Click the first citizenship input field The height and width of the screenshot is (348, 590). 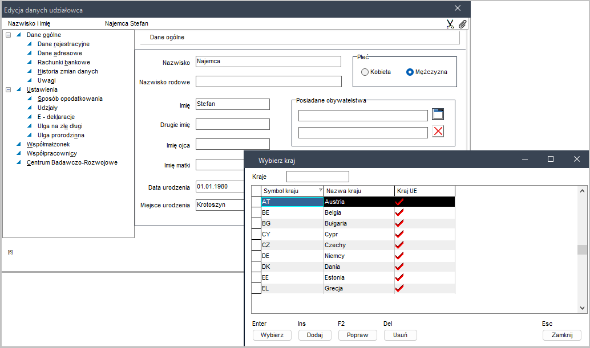363,116
